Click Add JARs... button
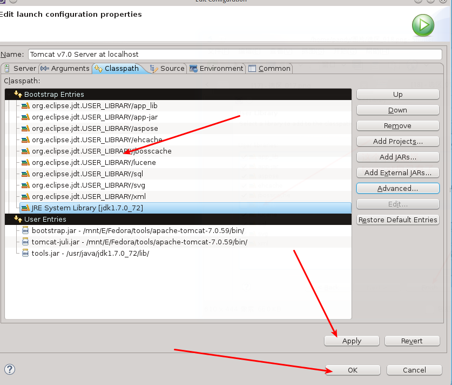Image resolution: width=452 pixels, height=385 pixels. pyautogui.click(x=398, y=157)
